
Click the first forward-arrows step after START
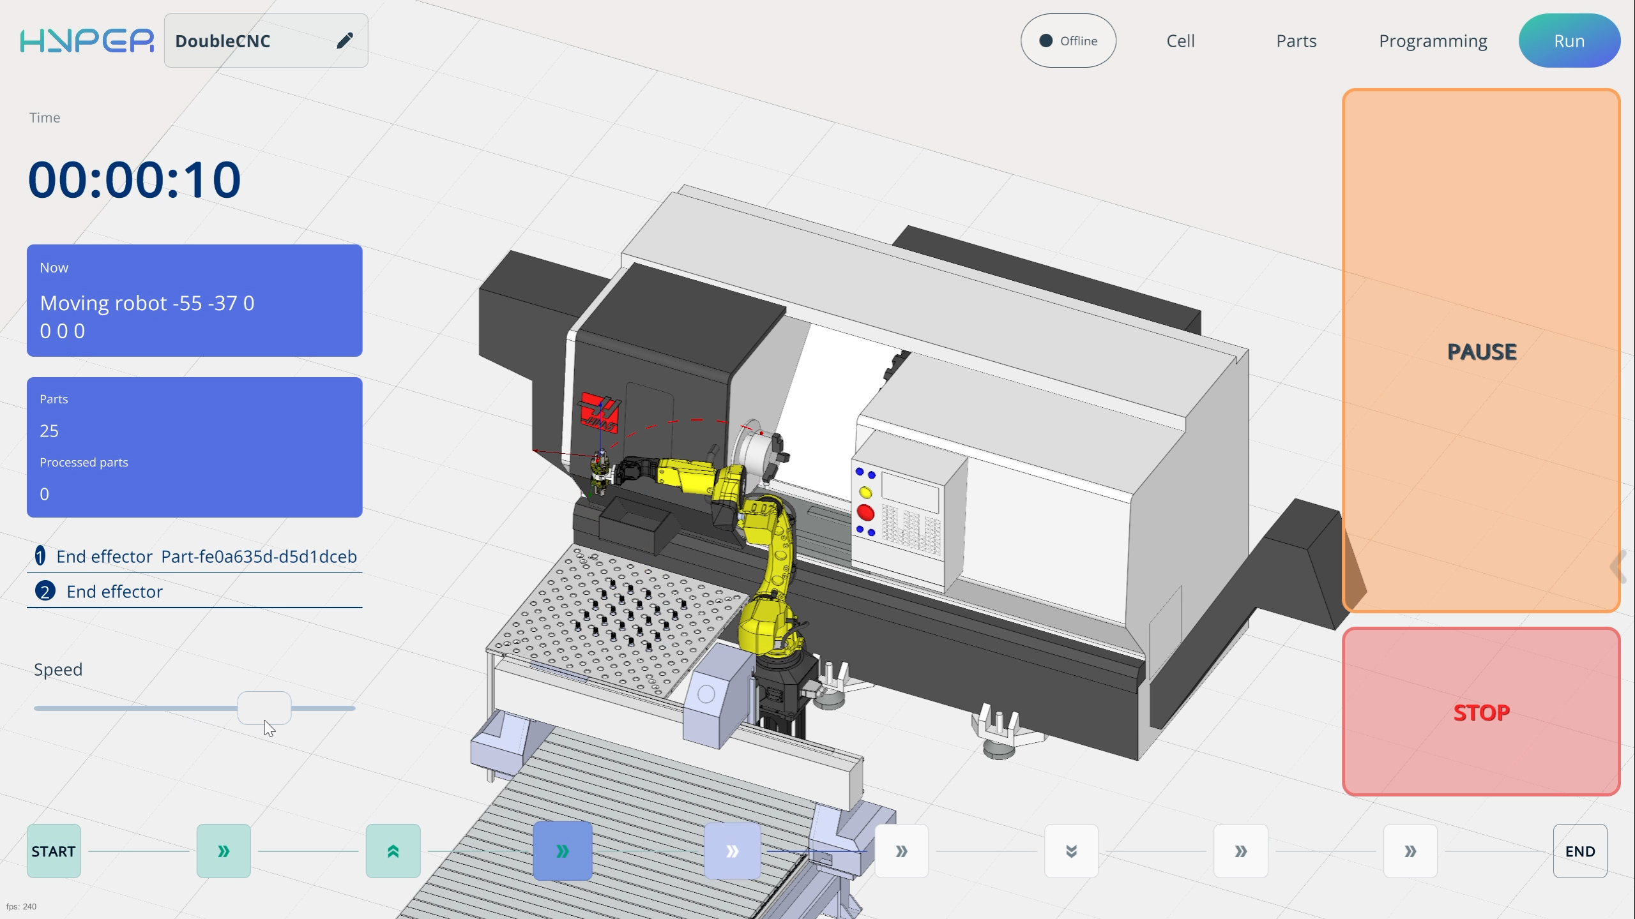point(224,851)
